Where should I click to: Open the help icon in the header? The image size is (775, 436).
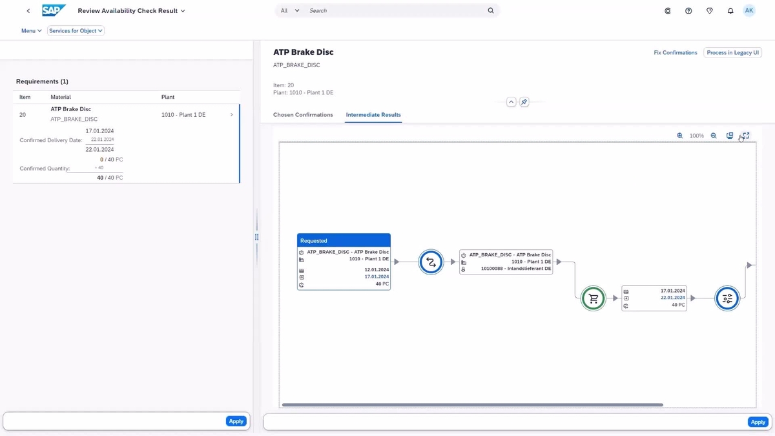688,10
